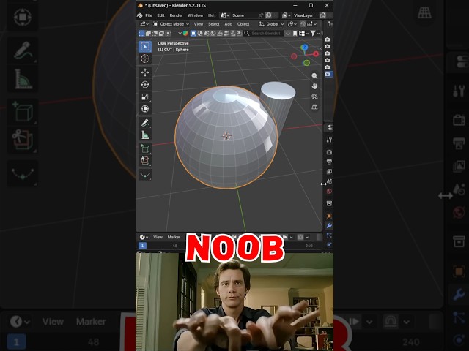Open the Render properties tab

point(329,152)
